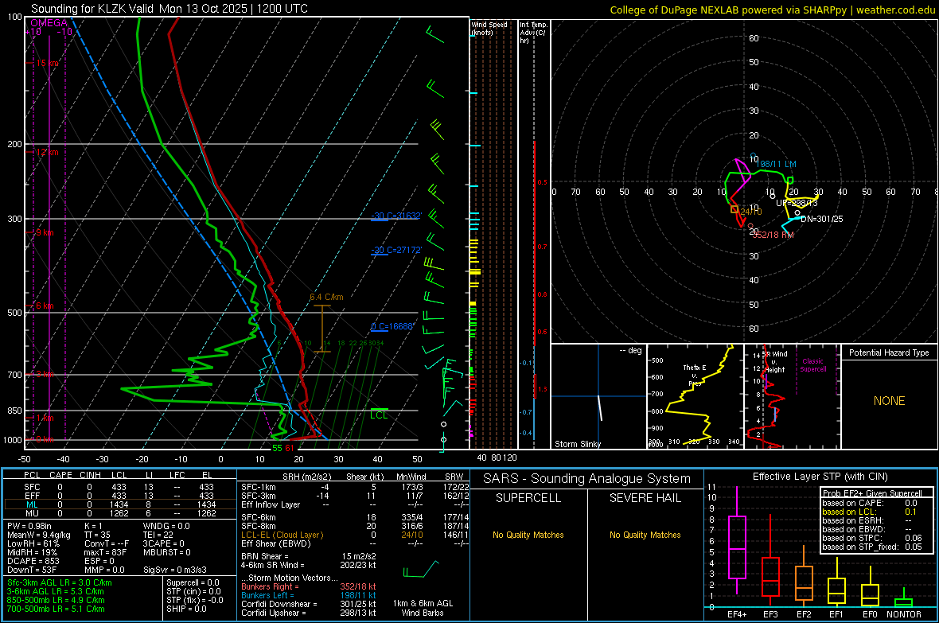This screenshot has width=939, height=623.
Task: Click the SUPERCELL analogue column header
Action: (x=528, y=498)
